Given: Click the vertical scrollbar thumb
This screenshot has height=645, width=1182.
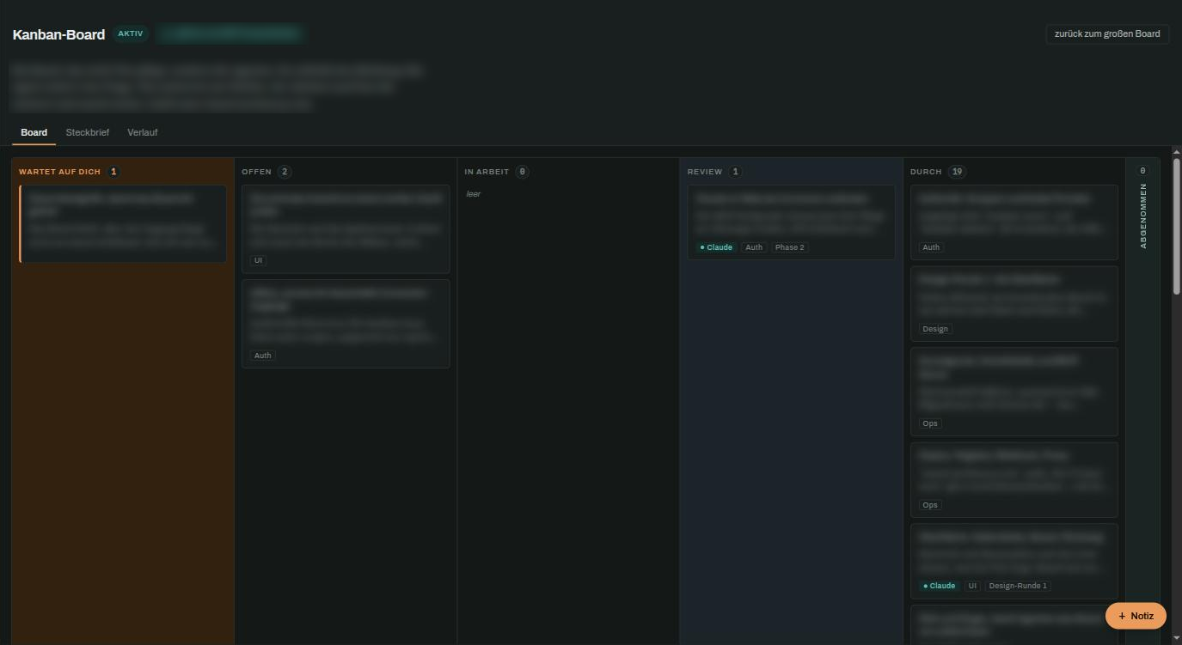Looking at the screenshot, I should pyautogui.click(x=1176, y=228).
